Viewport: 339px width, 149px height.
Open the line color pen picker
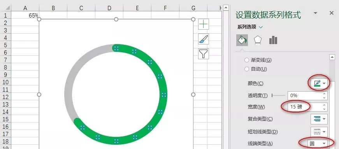(x=319, y=83)
